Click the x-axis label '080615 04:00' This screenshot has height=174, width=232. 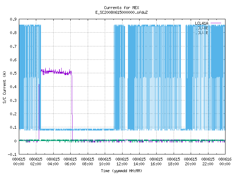coord(53,162)
